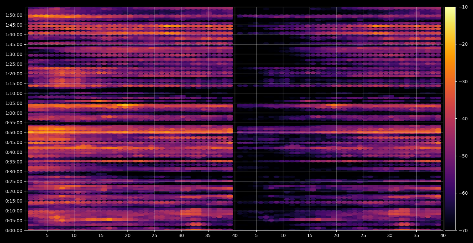473x243 pixels.
Task: Click the y-axis time label 0:00:00
Action: [x=14, y=231]
